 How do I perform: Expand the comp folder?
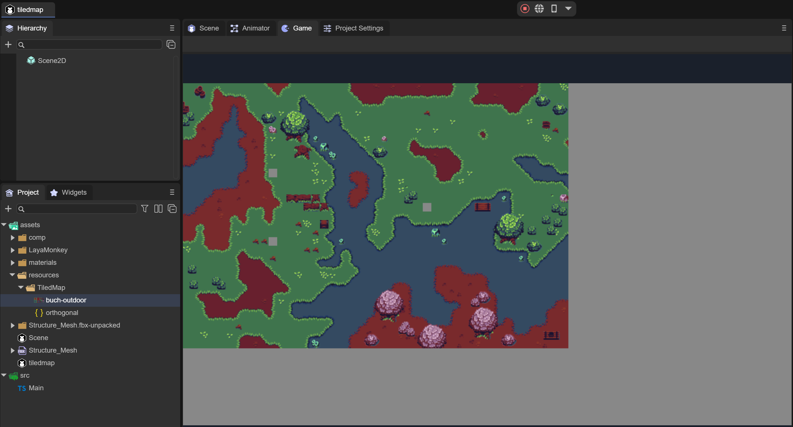(x=13, y=237)
